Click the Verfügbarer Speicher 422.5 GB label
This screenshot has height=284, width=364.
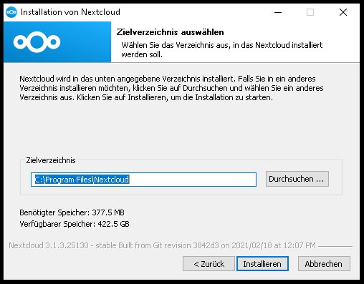pos(75,224)
